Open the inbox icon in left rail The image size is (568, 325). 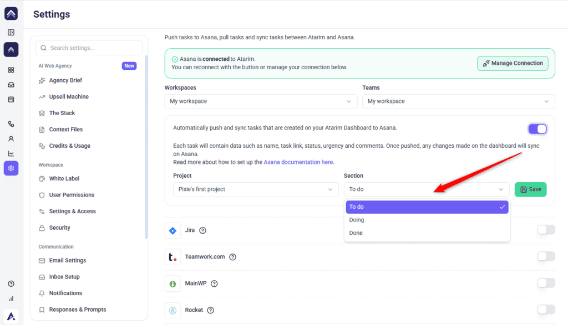tap(11, 85)
